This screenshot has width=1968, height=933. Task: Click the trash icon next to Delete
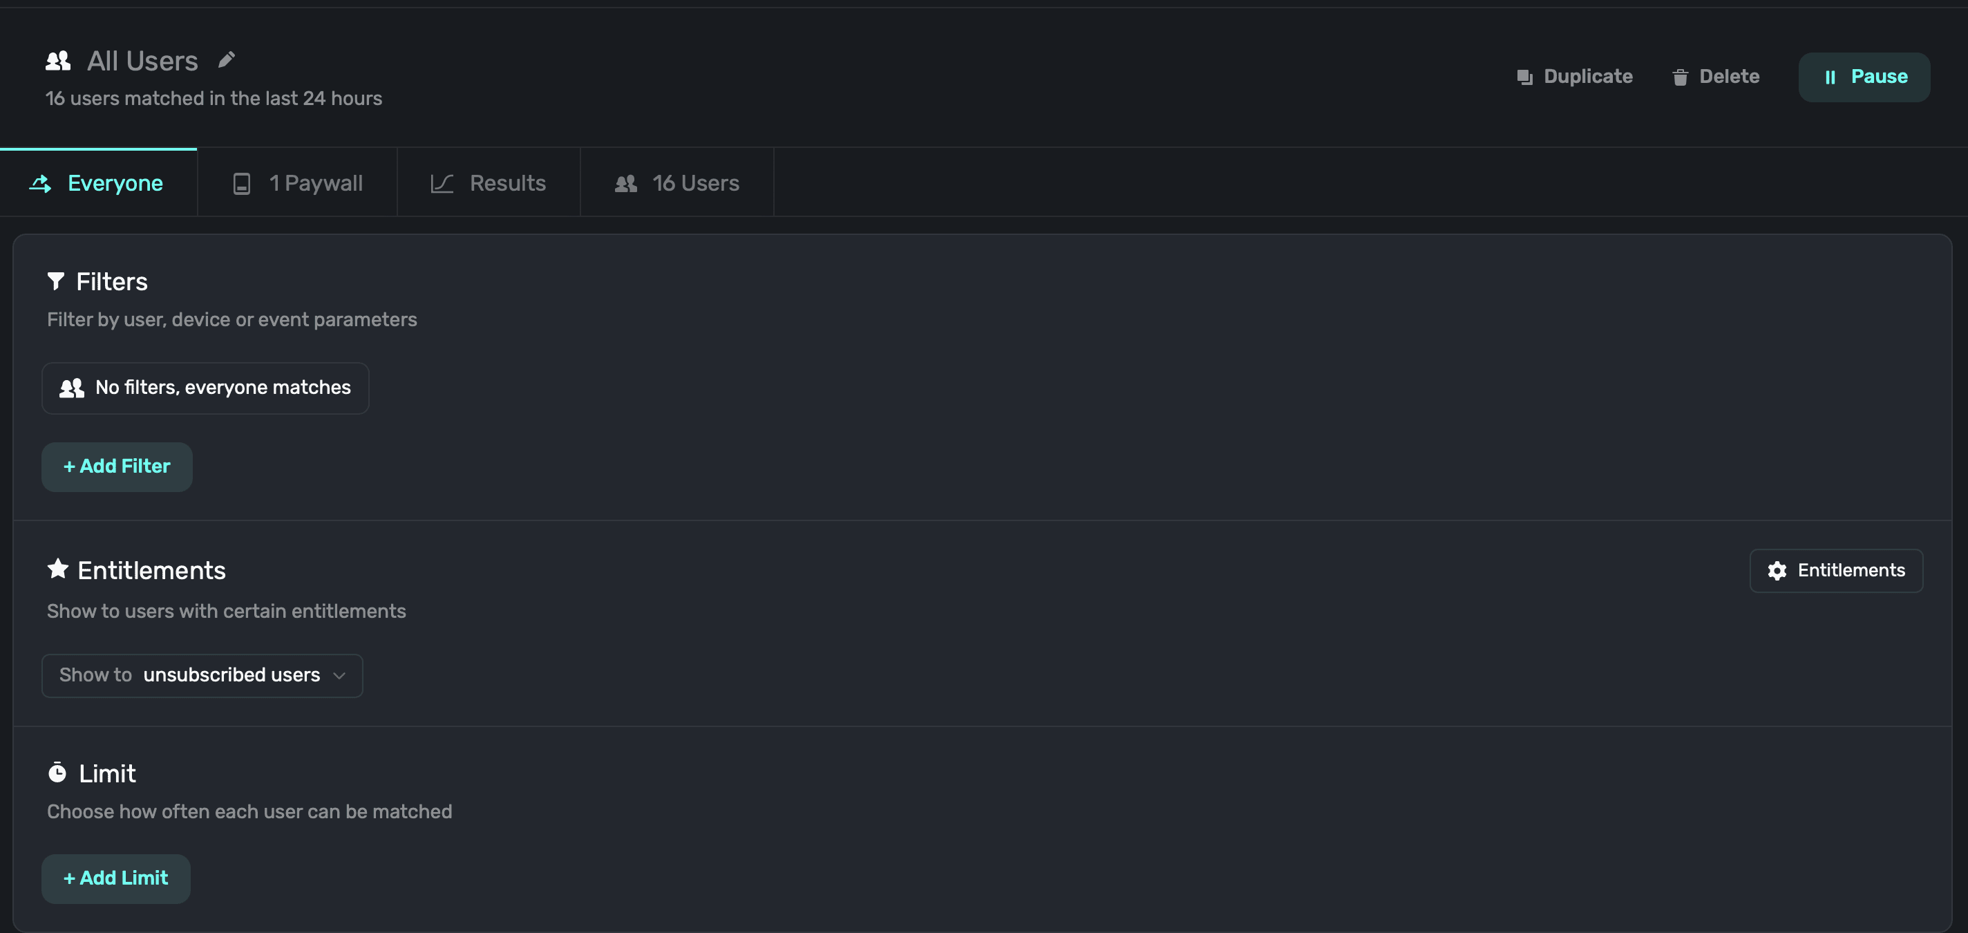click(1680, 77)
